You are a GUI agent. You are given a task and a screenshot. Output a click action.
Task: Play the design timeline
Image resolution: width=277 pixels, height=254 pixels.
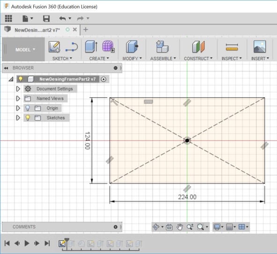tap(27, 243)
